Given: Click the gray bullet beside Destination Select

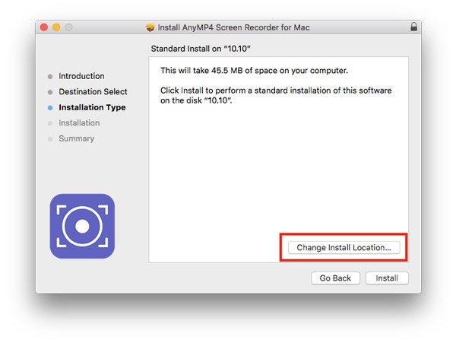Looking at the screenshot, I should (x=50, y=92).
